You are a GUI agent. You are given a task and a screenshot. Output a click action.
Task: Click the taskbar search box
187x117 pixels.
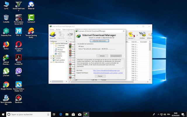point(29,114)
